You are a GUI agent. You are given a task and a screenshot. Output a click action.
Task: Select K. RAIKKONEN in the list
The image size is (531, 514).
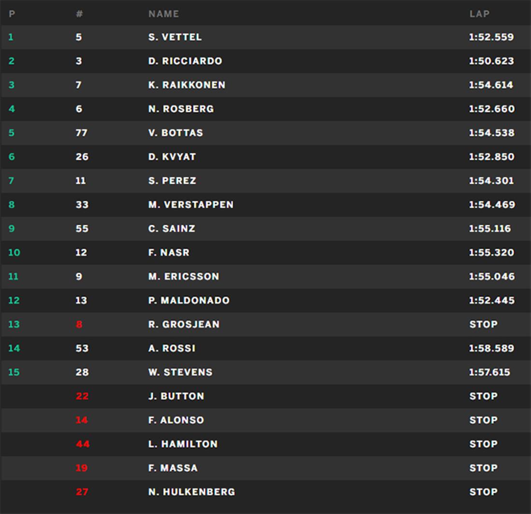[187, 85]
